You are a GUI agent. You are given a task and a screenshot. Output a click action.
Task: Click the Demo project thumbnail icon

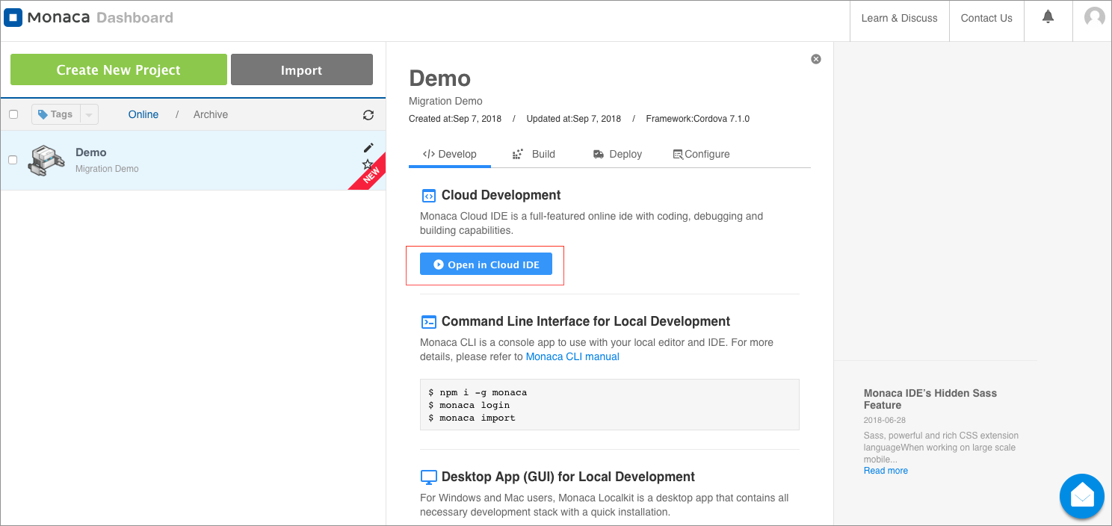pos(46,160)
